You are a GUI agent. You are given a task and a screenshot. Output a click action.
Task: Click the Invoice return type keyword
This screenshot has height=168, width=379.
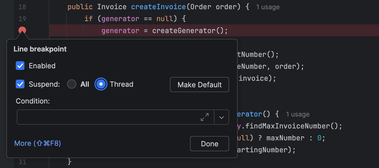pyautogui.click(x=112, y=7)
